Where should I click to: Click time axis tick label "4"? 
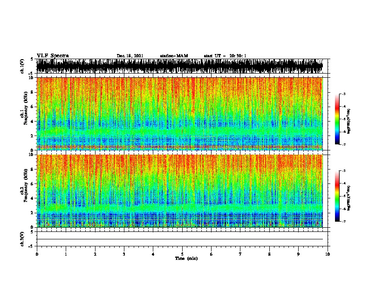(x=153, y=254)
